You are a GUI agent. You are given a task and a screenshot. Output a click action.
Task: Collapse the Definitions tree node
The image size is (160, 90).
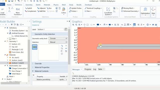coord(5,28)
